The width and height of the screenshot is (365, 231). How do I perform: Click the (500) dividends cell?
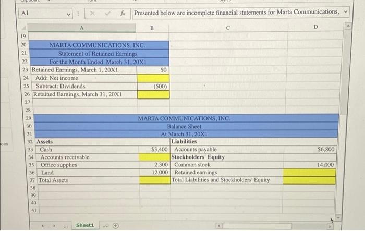(x=153, y=86)
